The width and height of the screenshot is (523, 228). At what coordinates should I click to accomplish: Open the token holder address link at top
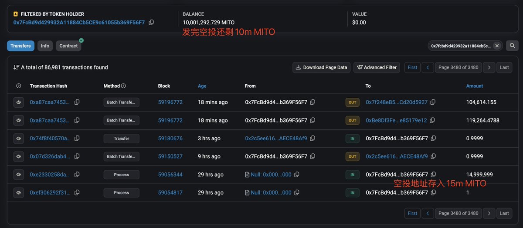click(79, 22)
